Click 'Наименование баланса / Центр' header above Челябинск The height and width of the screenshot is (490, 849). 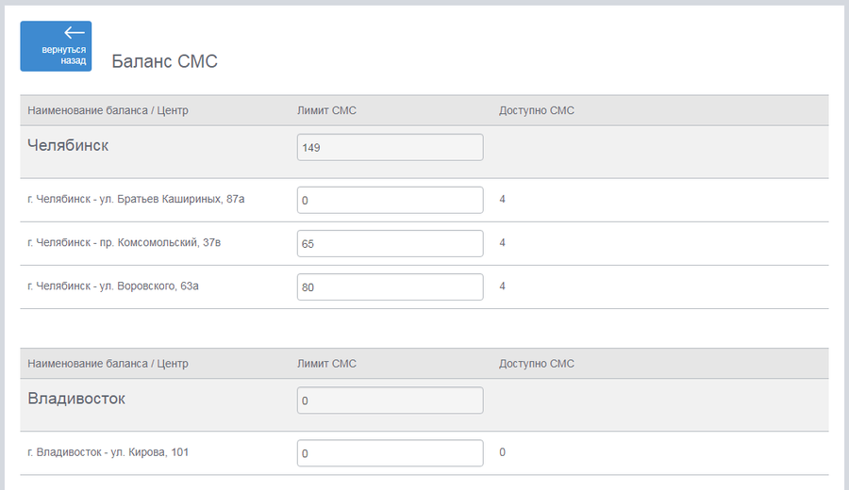(x=108, y=110)
